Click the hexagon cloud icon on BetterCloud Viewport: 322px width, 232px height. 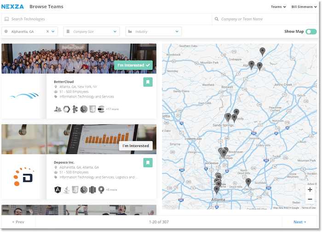[66, 109]
